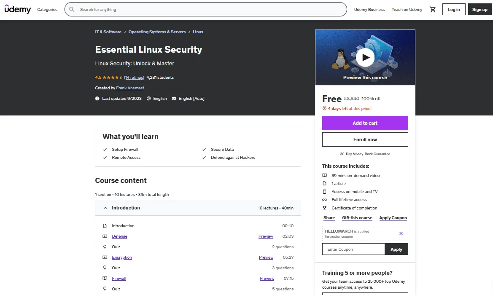
Task: Collapse the Introduction section chevron
Action: [105, 208]
